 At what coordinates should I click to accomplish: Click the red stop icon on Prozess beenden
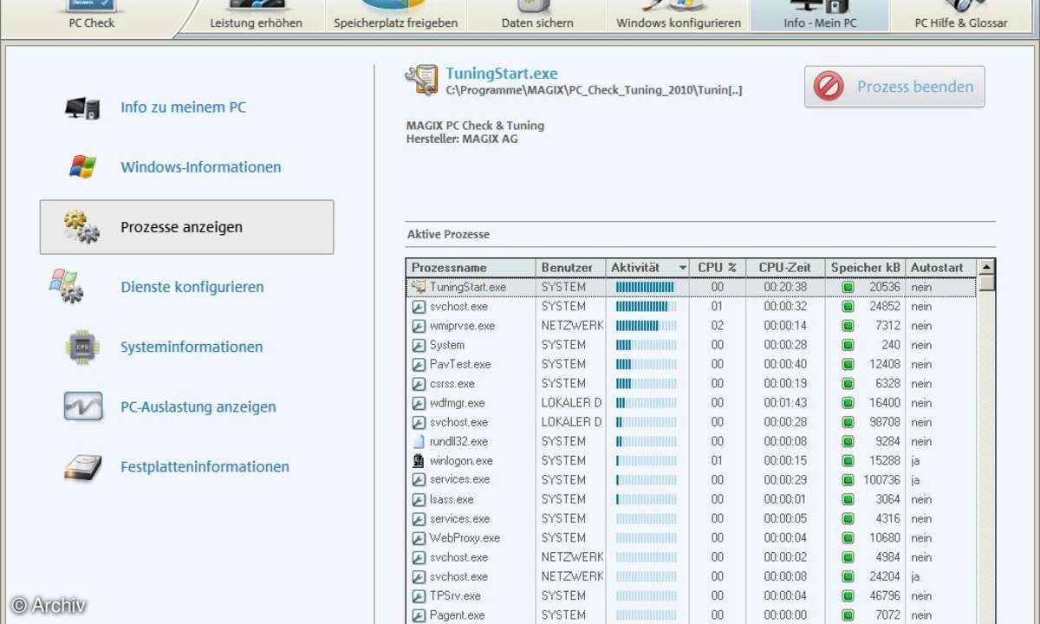tap(829, 87)
